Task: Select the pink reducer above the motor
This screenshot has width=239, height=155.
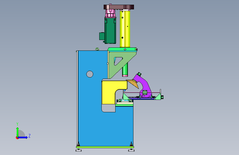Action: click(110, 14)
